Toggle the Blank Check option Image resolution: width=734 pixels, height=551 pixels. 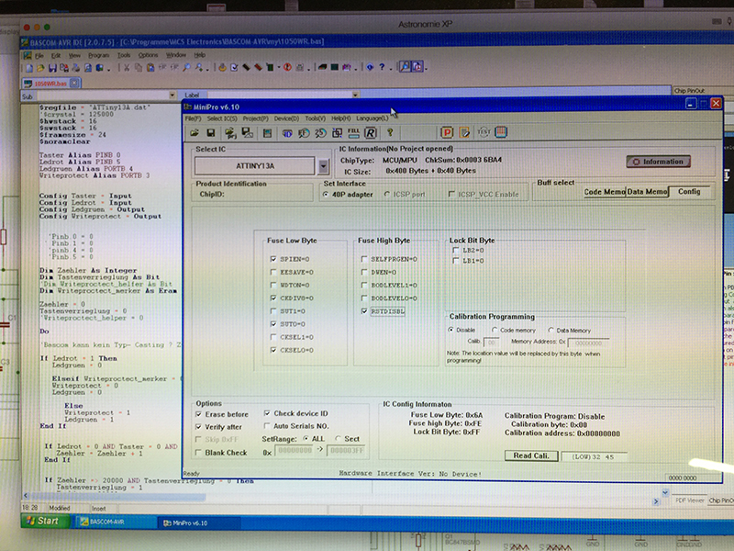click(x=198, y=453)
